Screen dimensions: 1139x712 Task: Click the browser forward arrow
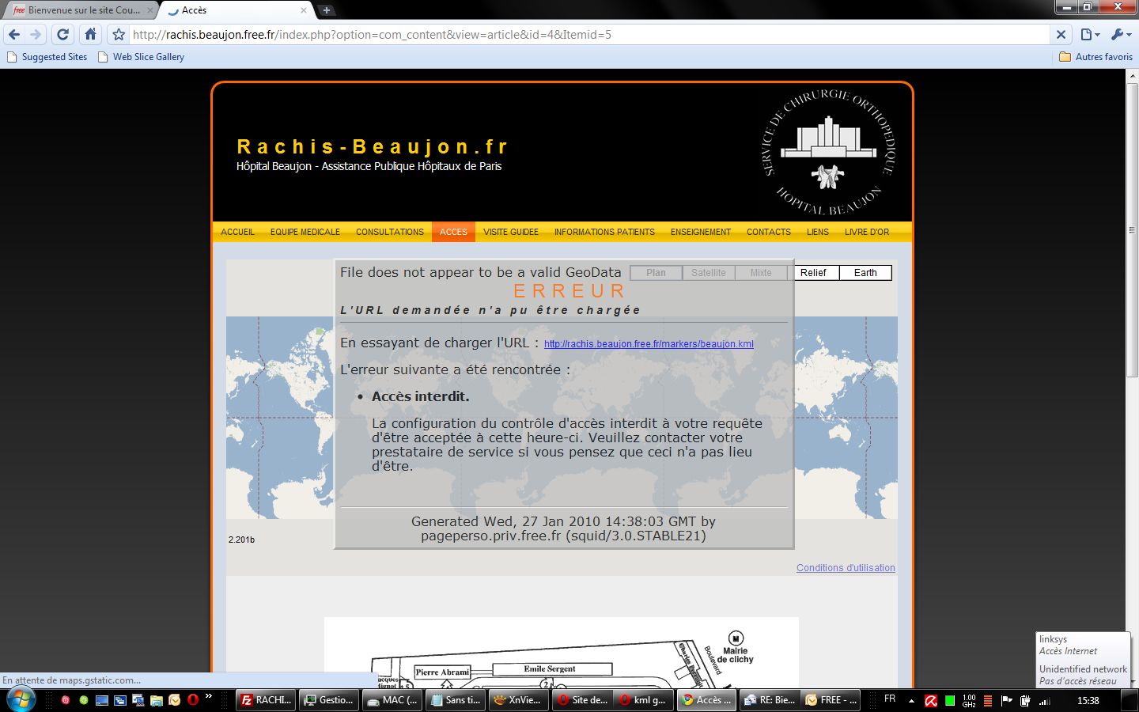coord(36,34)
